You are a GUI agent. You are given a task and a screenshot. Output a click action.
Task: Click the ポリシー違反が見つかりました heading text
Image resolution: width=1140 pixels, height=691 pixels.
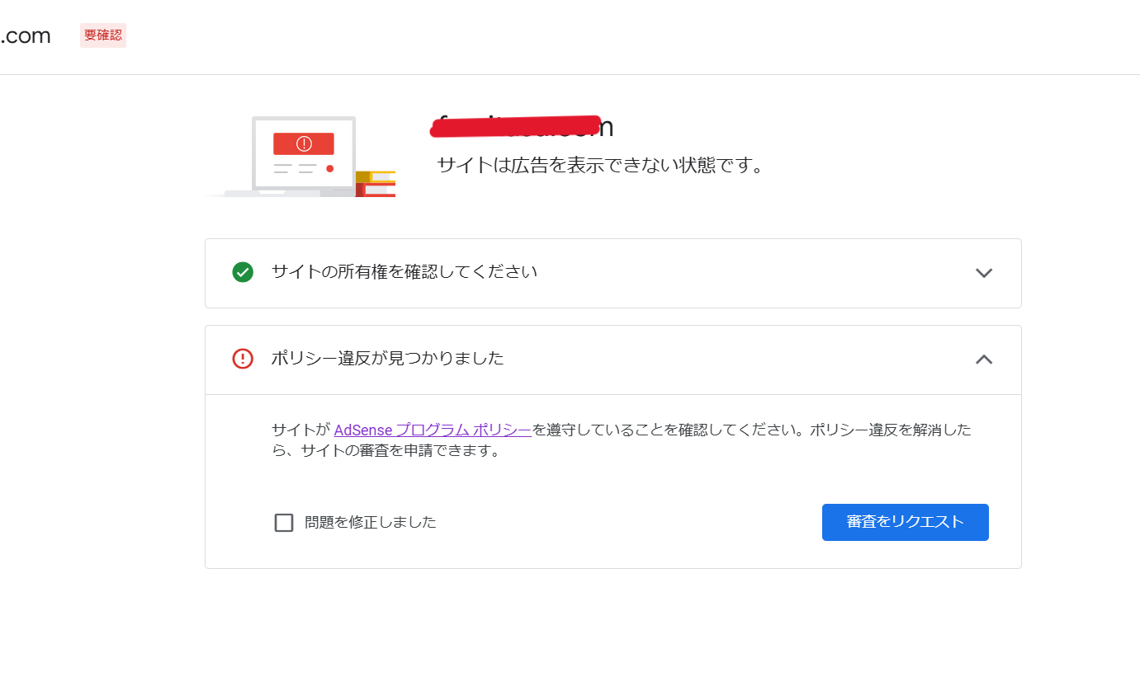(x=388, y=359)
